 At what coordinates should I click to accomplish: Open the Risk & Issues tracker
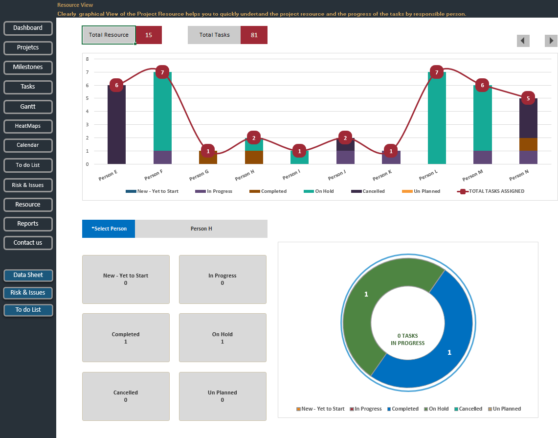(28, 185)
